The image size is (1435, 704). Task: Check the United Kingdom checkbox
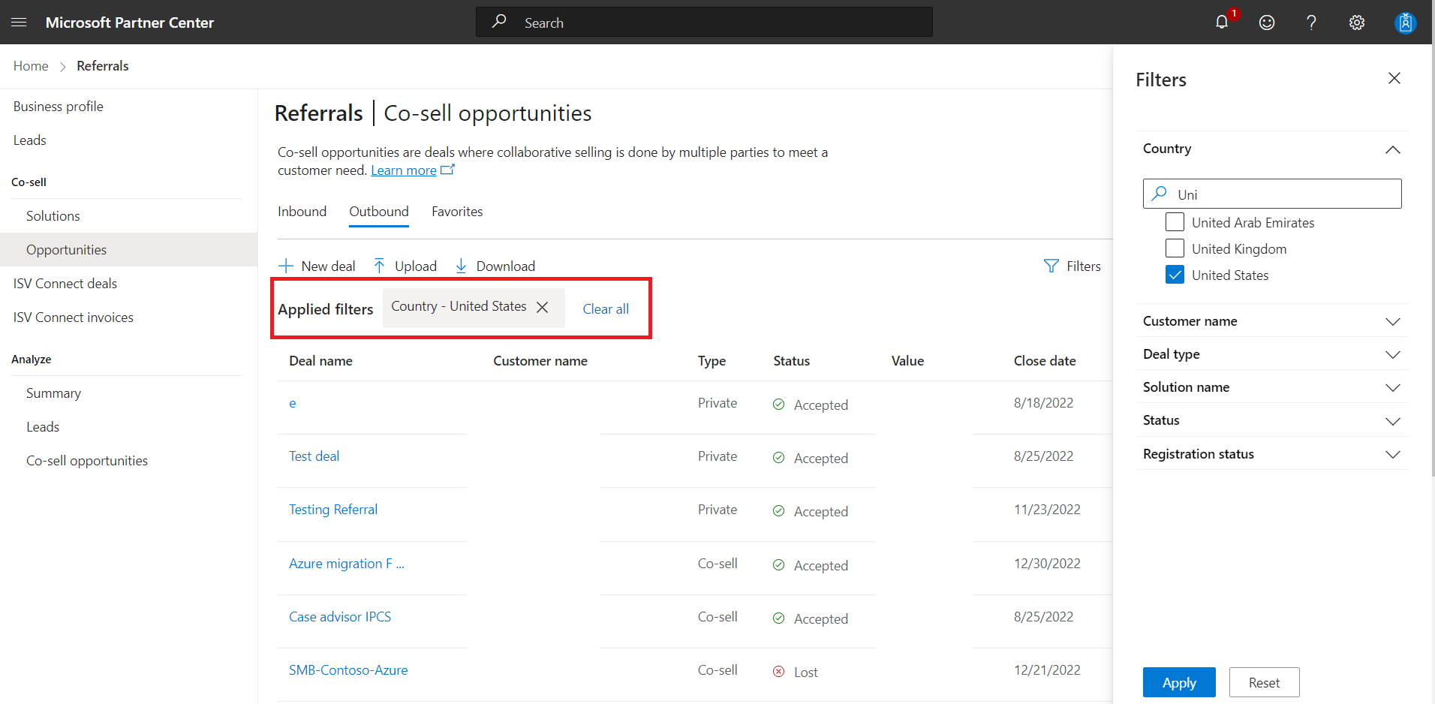pyautogui.click(x=1175, y=248)
